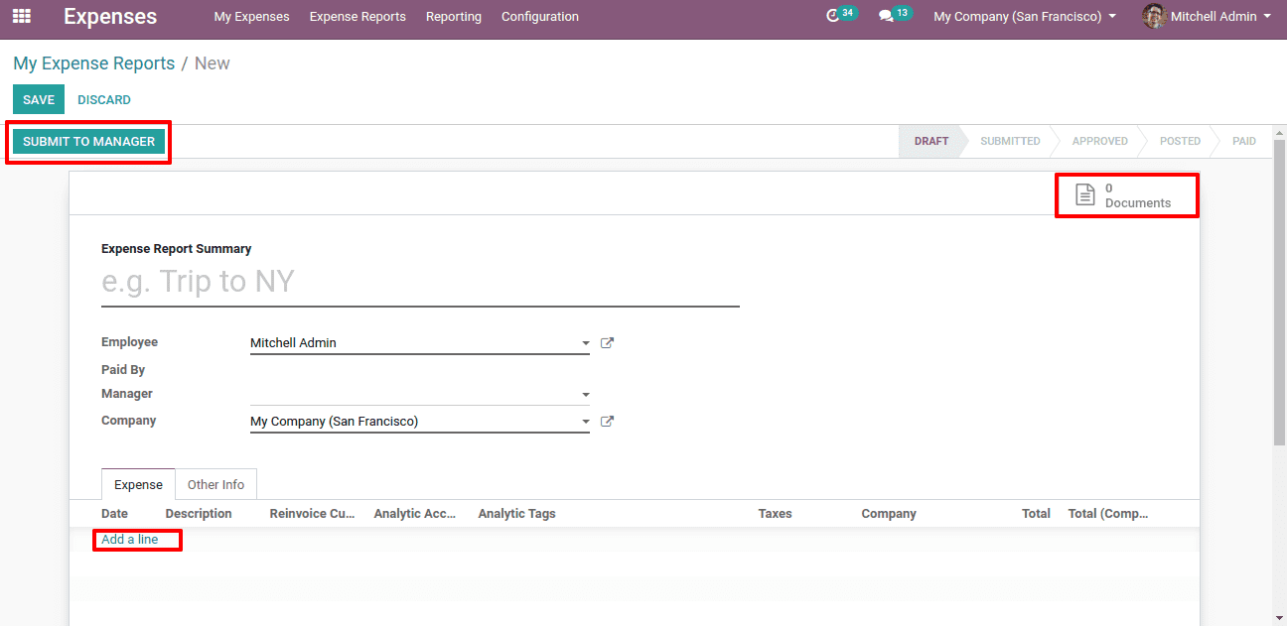Select the SUBMITTED status stage
Viewport: 1287px width, 626px height.
[1010, 141]
